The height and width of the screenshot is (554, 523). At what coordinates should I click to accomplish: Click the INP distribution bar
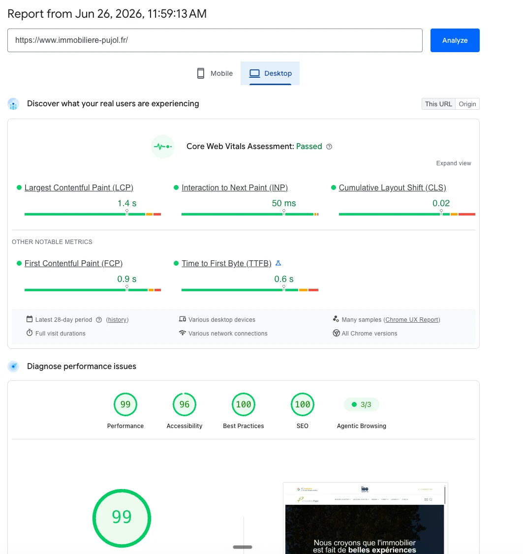pos(250,214)
